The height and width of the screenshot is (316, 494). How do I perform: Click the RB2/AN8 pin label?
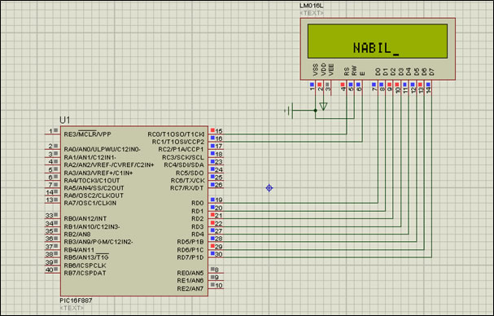tap(77, 235)
